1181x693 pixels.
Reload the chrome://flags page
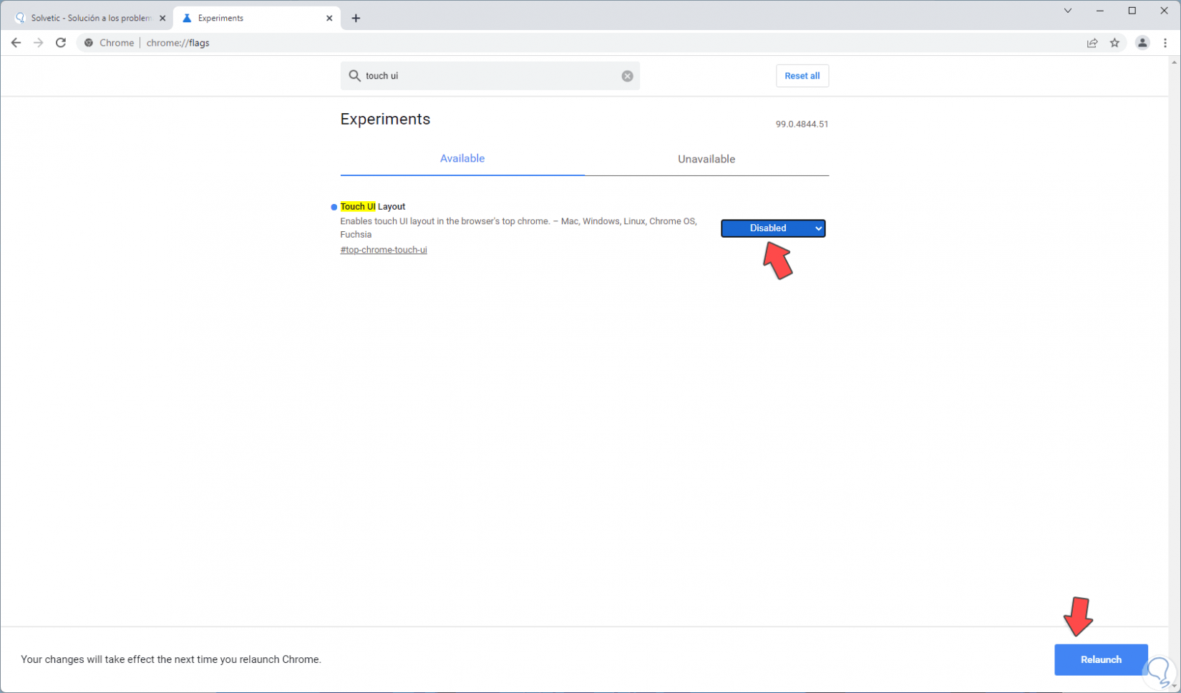pyautogui.click(x=61, y=43)
